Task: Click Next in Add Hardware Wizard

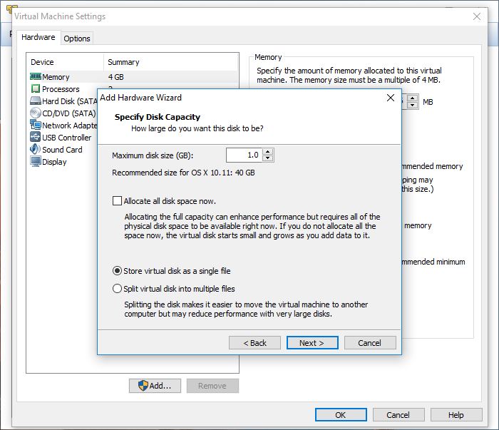Action: tap(312, 343)
